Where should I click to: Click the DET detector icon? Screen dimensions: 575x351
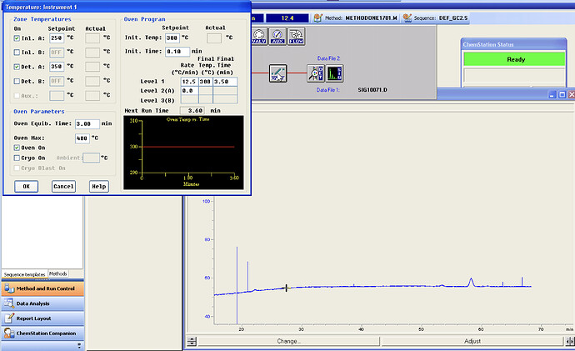coord(316,73)
